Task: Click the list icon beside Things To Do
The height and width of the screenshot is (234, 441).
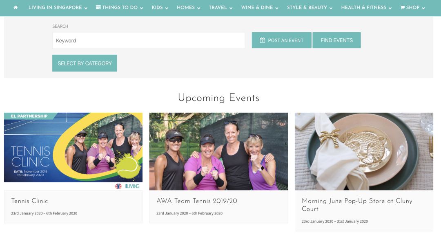Action: (98, 7)
